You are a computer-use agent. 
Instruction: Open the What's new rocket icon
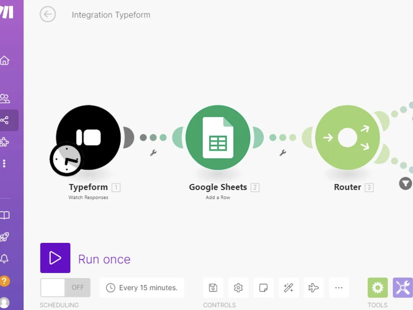[5, 237]
